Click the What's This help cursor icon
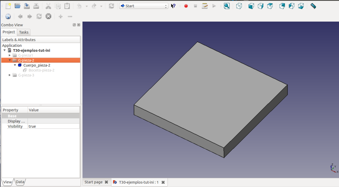 (173, 6)
